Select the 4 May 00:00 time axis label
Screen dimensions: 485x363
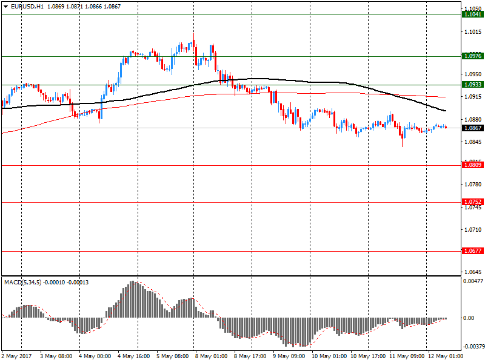[x=95, y=356]
